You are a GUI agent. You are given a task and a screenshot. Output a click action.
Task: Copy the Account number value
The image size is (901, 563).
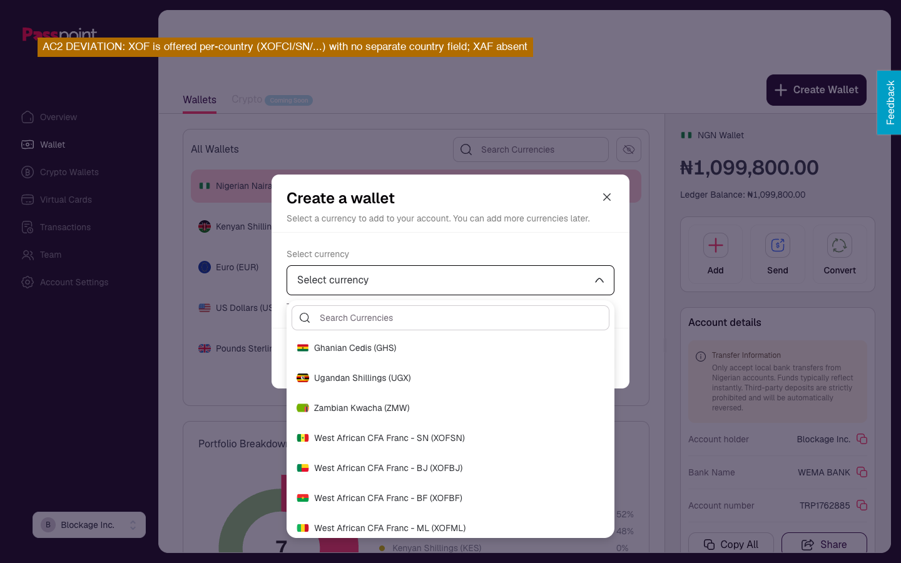(862, 505)
